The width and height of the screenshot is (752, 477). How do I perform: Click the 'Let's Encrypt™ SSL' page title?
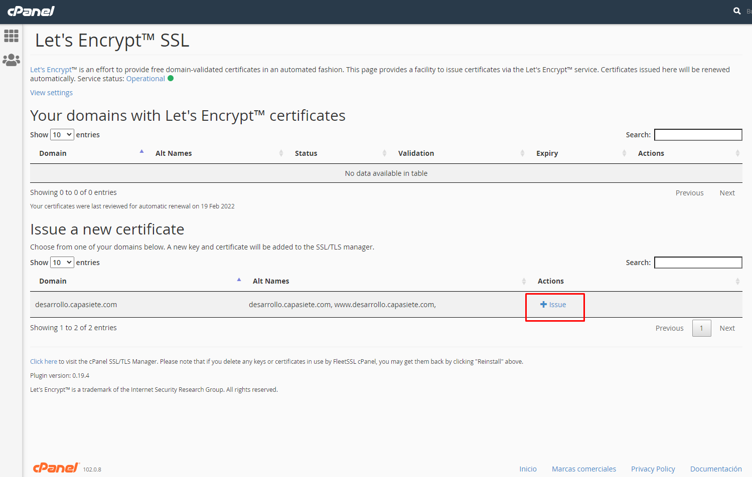(x=112, y=40)
